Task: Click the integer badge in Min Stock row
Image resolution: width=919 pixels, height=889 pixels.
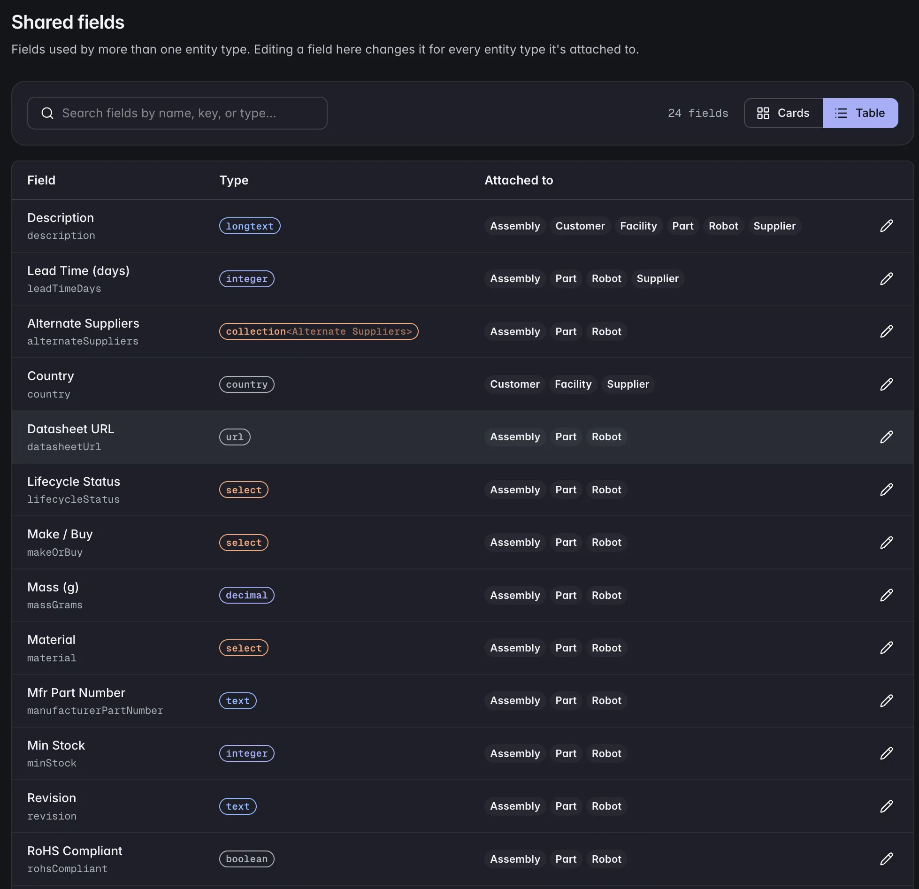Action: 247,753
